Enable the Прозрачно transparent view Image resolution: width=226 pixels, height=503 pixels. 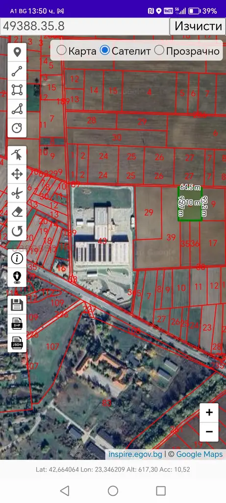coord(187,51)
